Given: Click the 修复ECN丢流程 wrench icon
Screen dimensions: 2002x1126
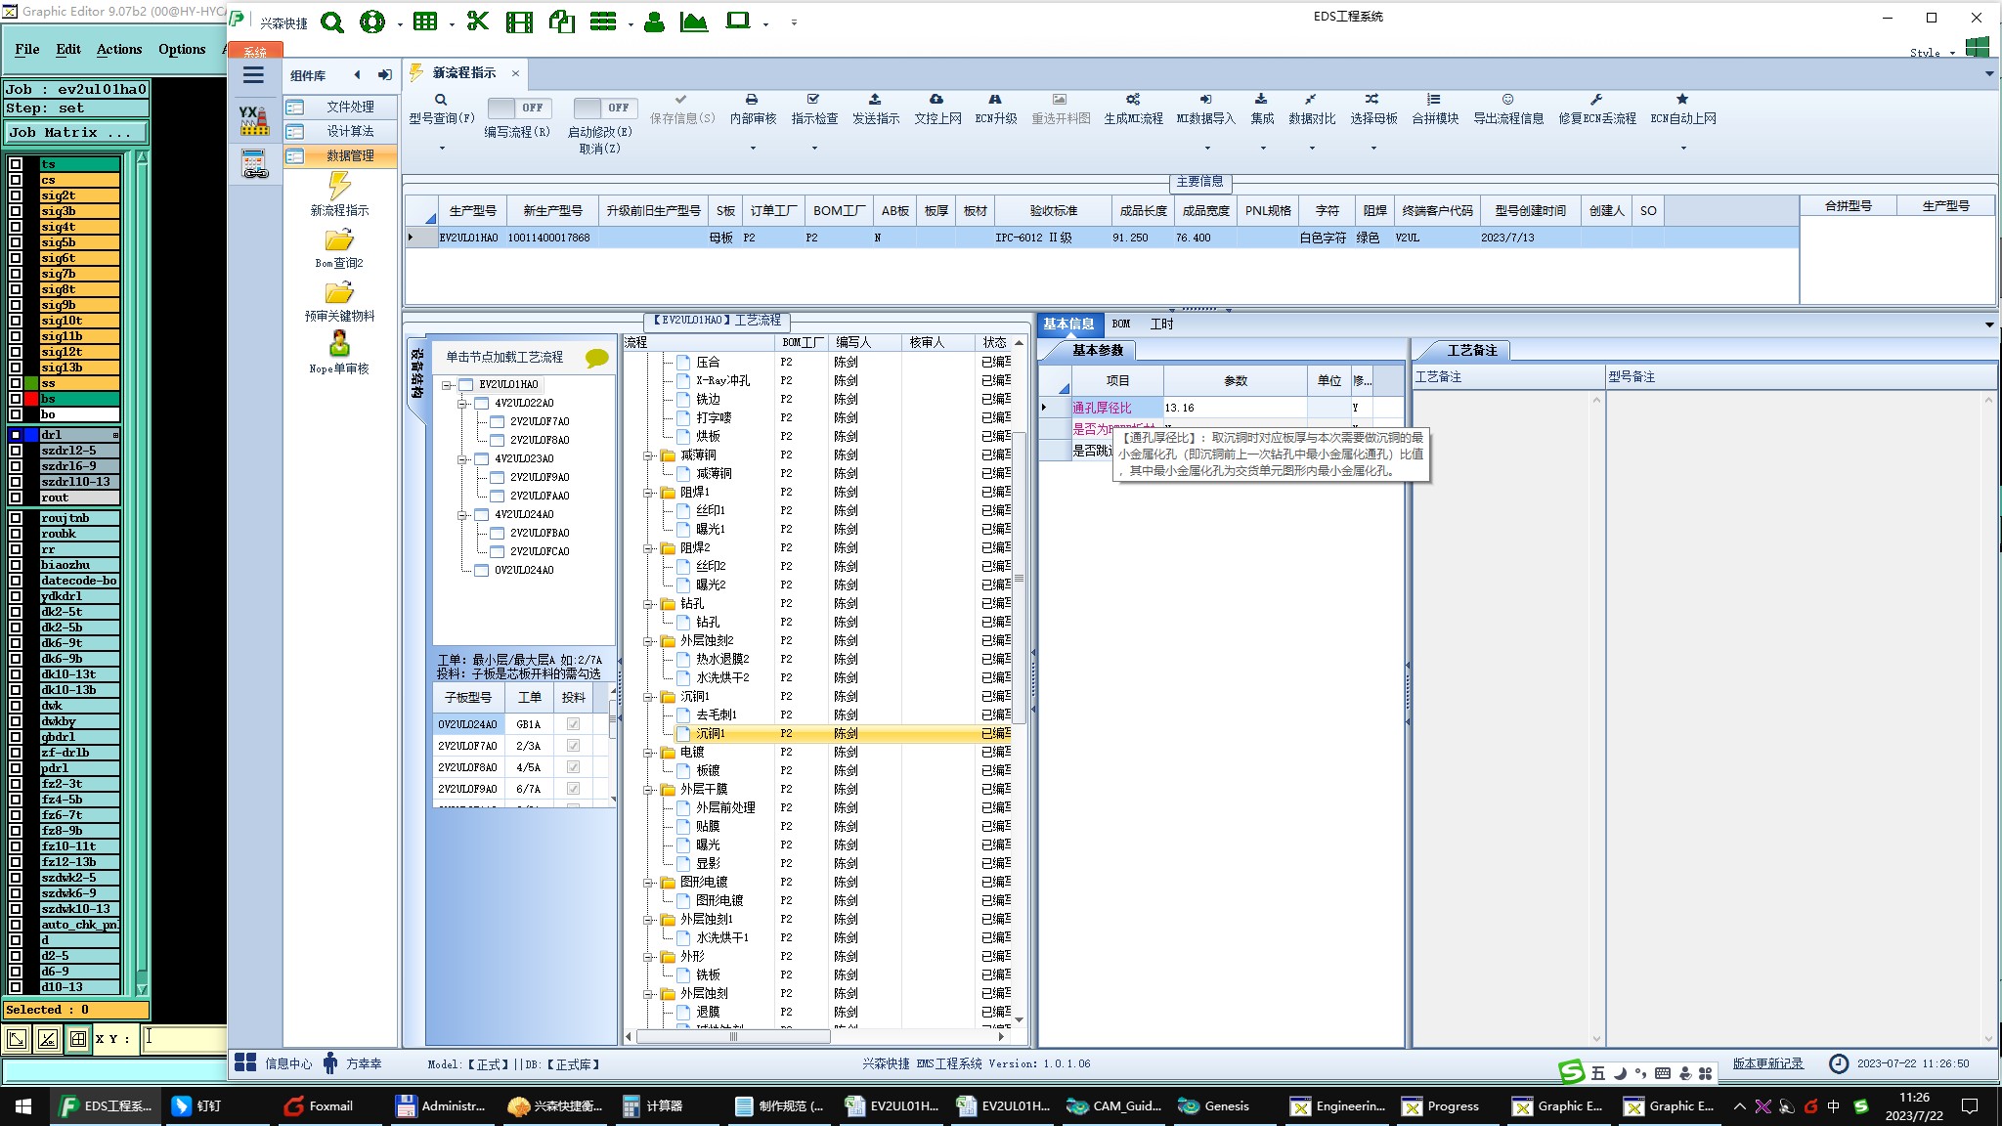Looking at the screenshot, I should (1596, 100).
